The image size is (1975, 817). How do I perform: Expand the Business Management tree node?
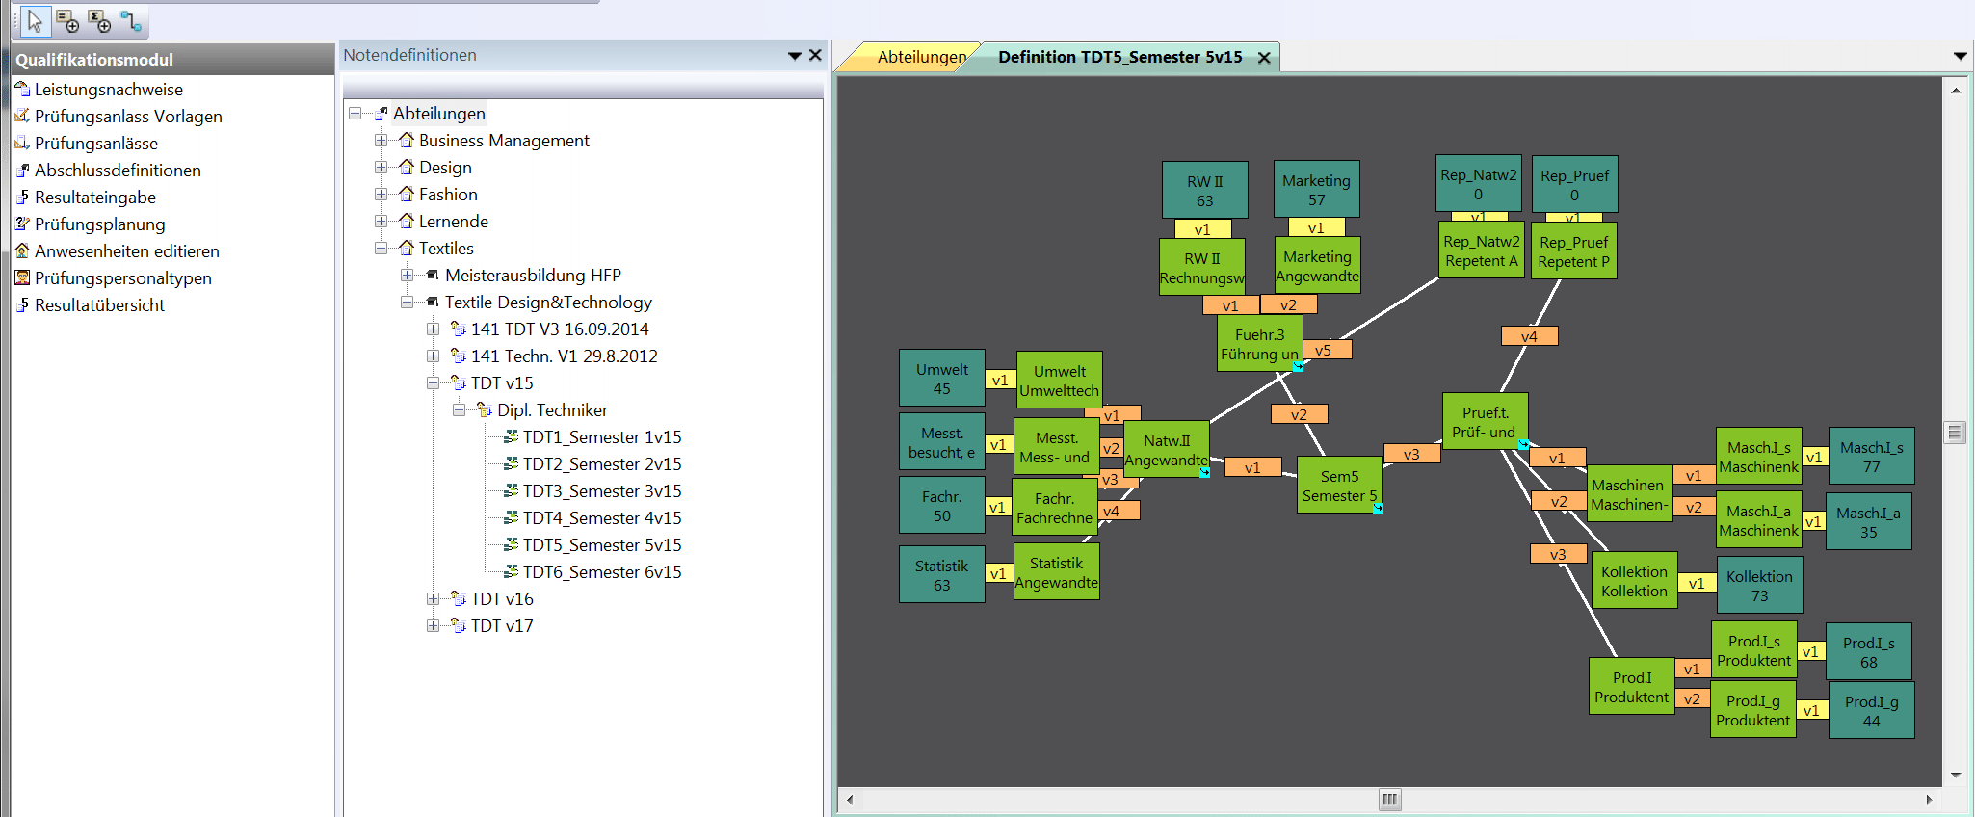[x=382, y=141]
